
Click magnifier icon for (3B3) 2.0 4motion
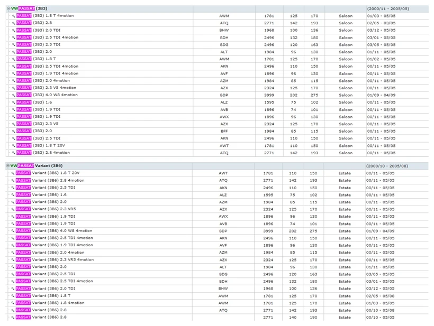click(13, 81)
